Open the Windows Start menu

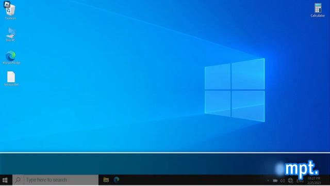[x=5, y=180]
